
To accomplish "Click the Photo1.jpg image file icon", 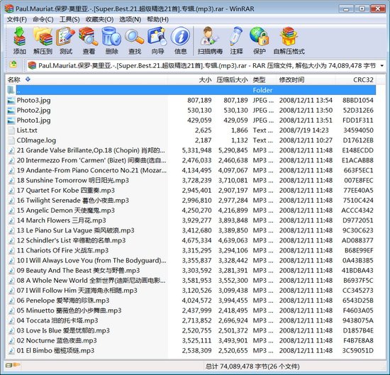I will 11,121.
